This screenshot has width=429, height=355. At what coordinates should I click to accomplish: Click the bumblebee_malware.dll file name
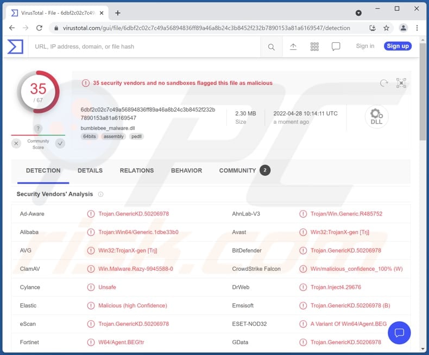pyautogui.click(x=108, y=128)
